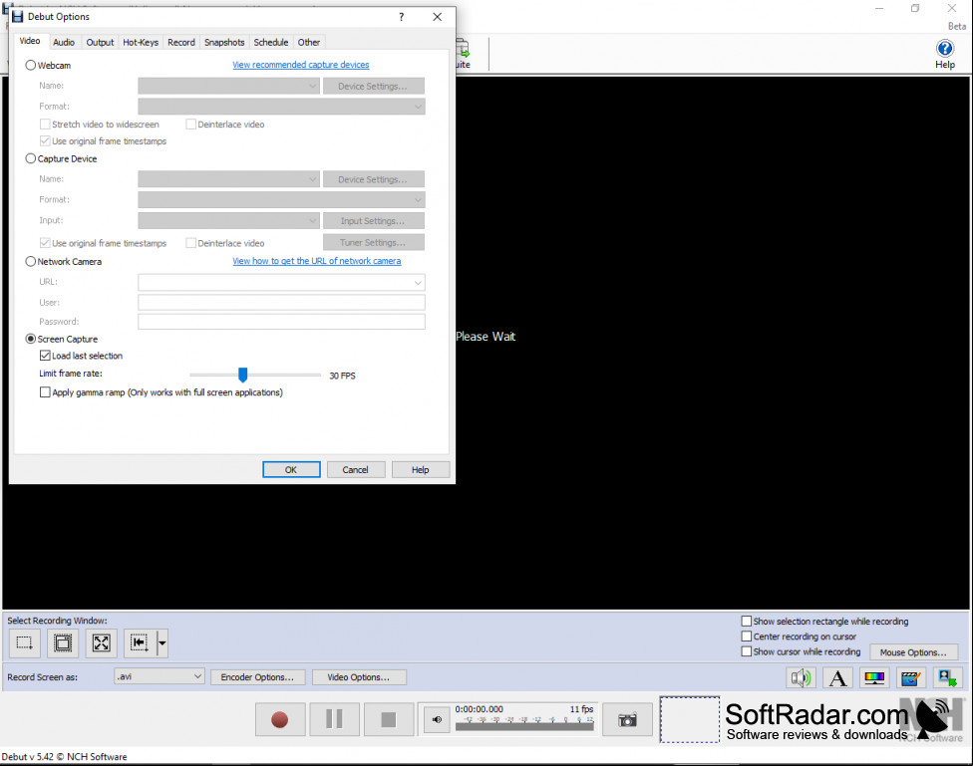The image size is (973, 766).
Task: Open the Hot-Keys tab
Action: tap(141, 42)
